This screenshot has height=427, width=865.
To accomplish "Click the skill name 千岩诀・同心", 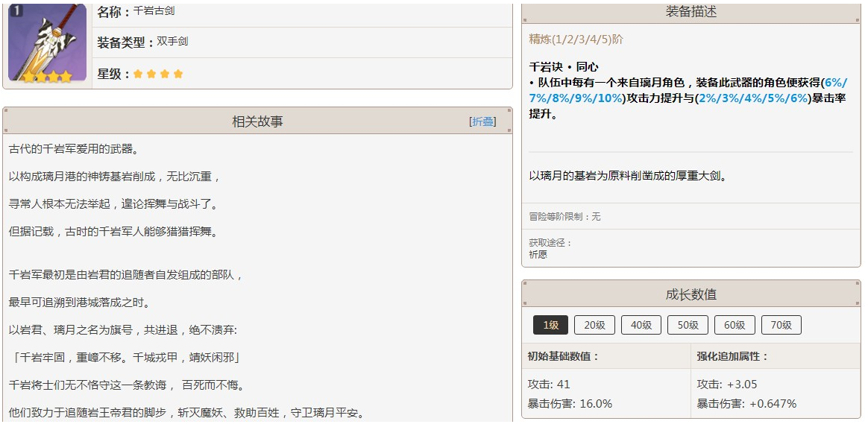I will click(x=564, y=67).
